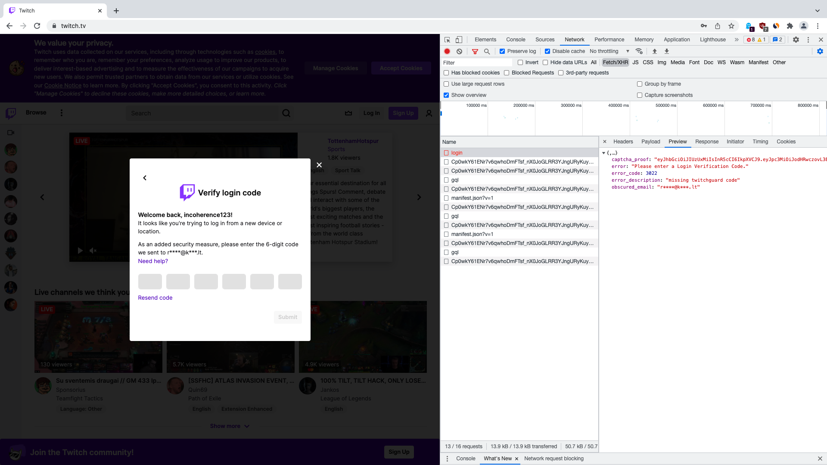Screen dimensions: 827x465
Task: Enable Capture screenshots checkbox
Action: (x=640, y=95)
